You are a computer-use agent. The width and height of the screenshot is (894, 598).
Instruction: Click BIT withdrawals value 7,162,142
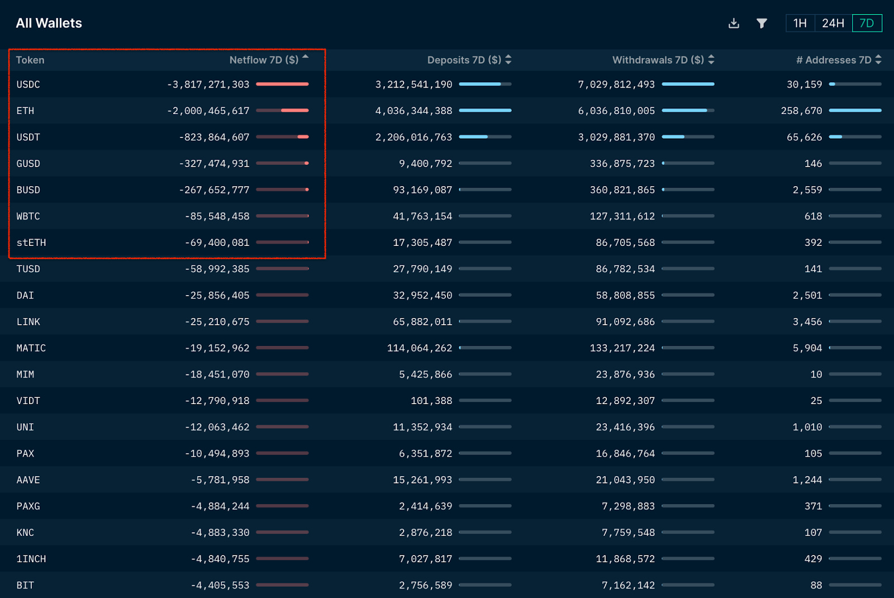628,585
